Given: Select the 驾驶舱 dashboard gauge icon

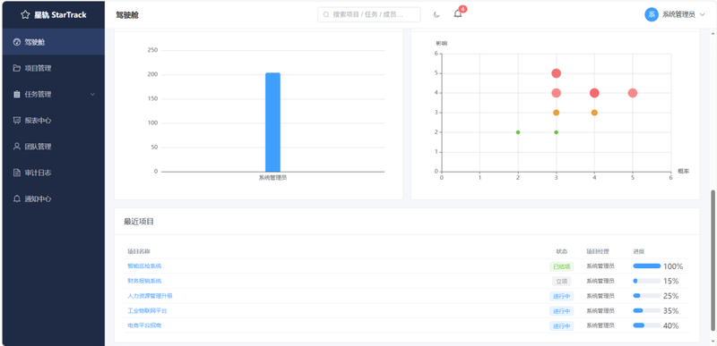Looking at the screenshot, I should [x=17, y=42].
